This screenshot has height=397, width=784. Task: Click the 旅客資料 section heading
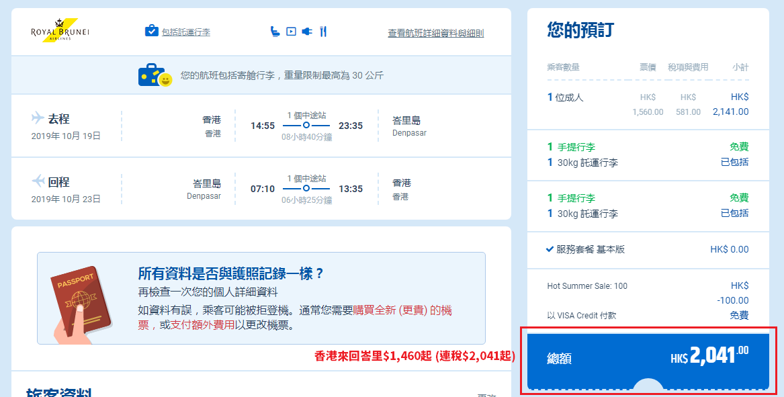coord(59,392)
